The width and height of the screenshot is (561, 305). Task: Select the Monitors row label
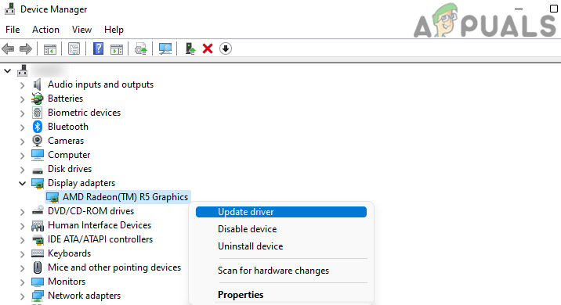(x=67, y=282)
